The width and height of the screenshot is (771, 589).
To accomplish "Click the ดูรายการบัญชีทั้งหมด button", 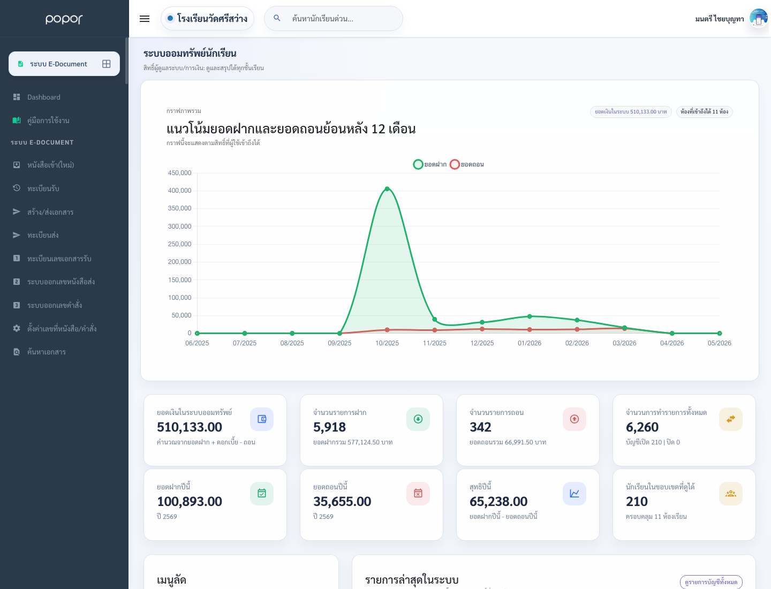I will 711,582.
